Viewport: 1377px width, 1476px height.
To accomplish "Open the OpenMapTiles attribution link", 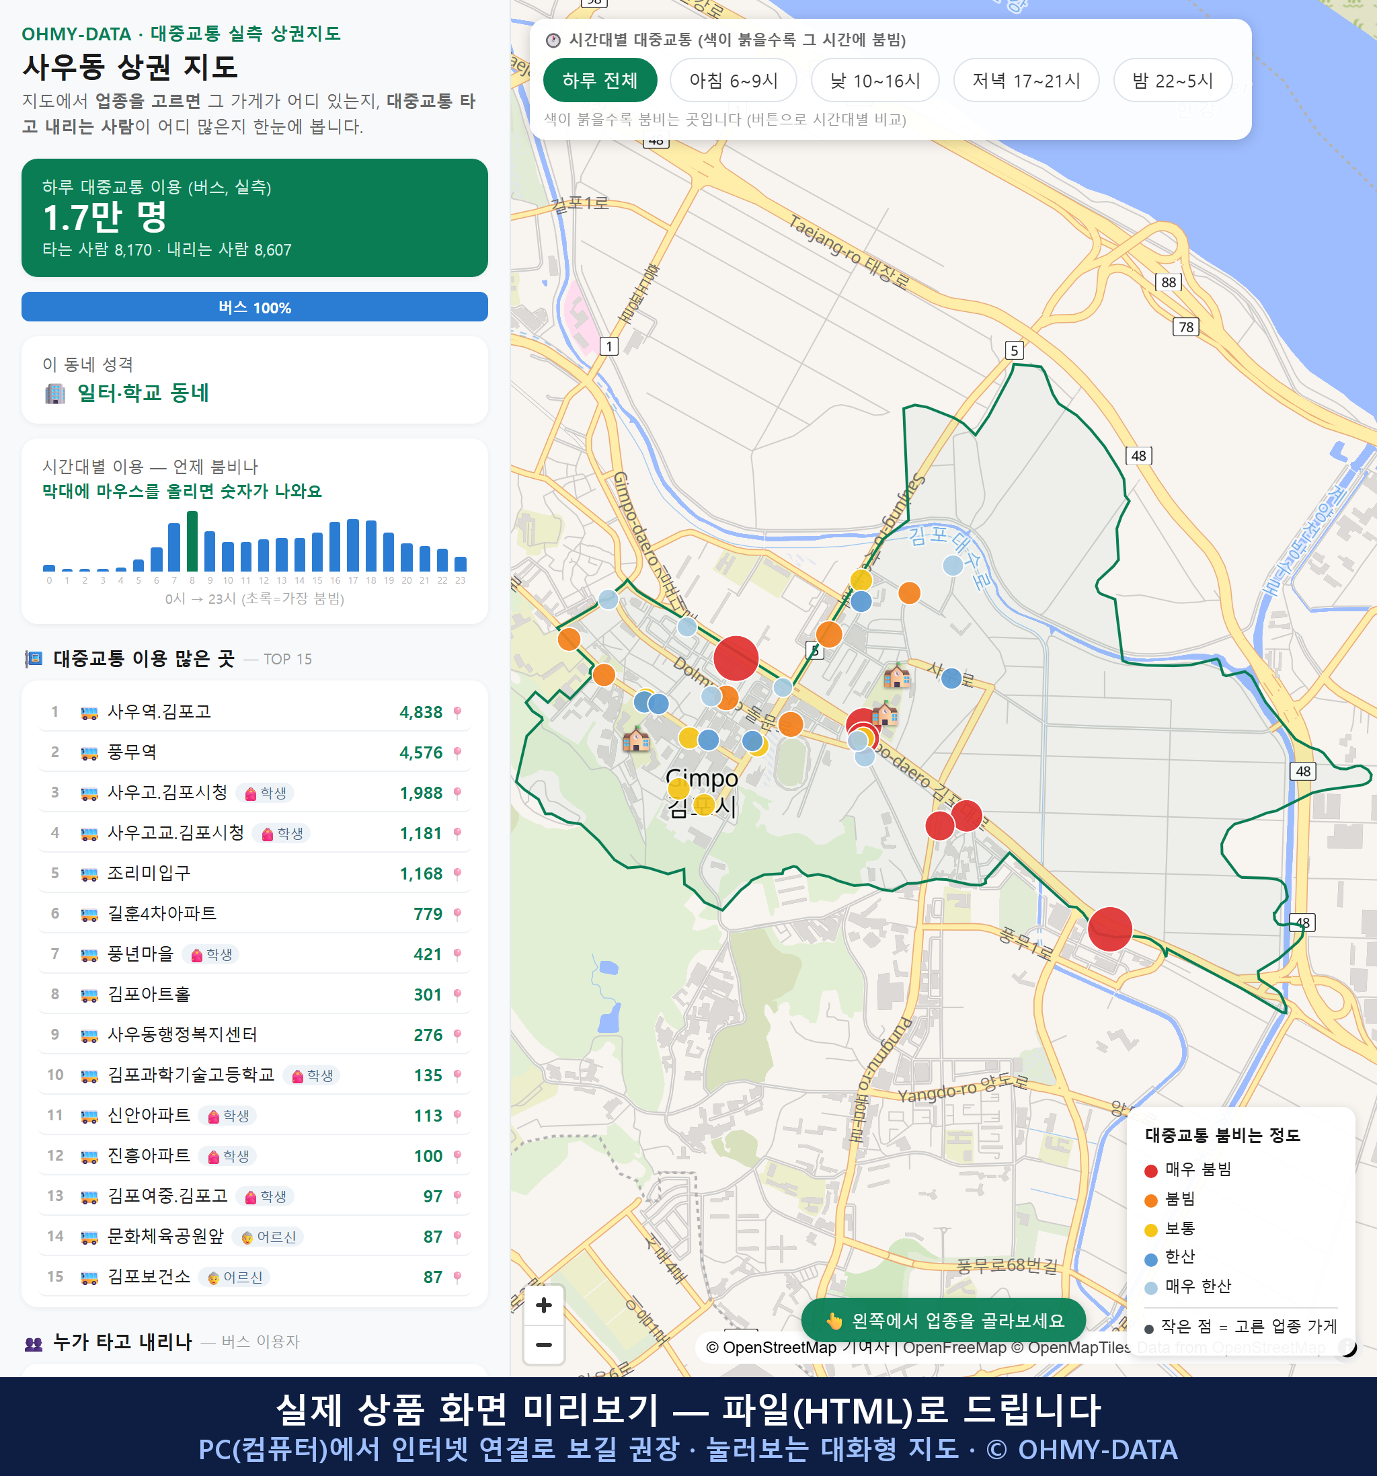I will 1070,1347.
